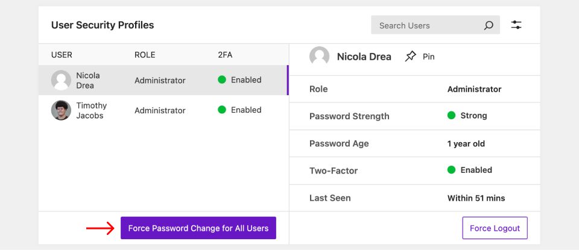Click the search magnifier icon

point(489,25)
